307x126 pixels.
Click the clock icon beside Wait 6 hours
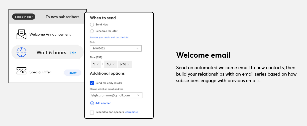coord(21,52)
